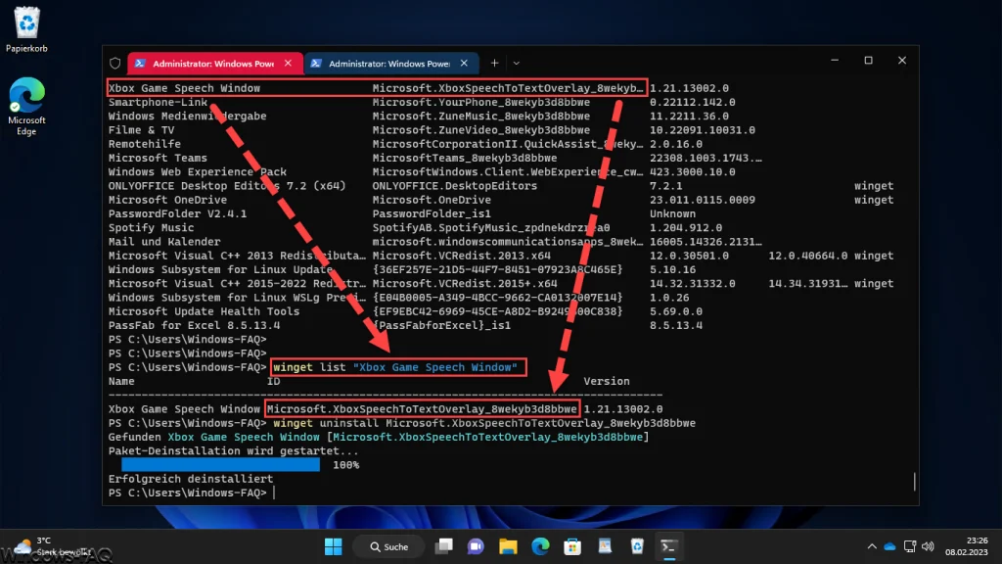Click the shield icon in terminal title bar
This screenshot has height=564, width=1002.
pos(115,64)
